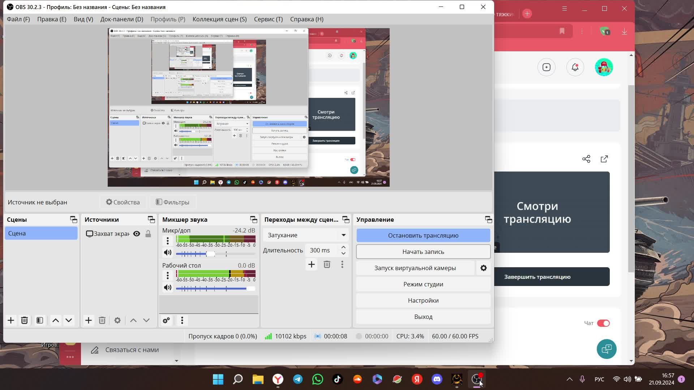Increase transition duration with up arrow

[x=343, y=247]
